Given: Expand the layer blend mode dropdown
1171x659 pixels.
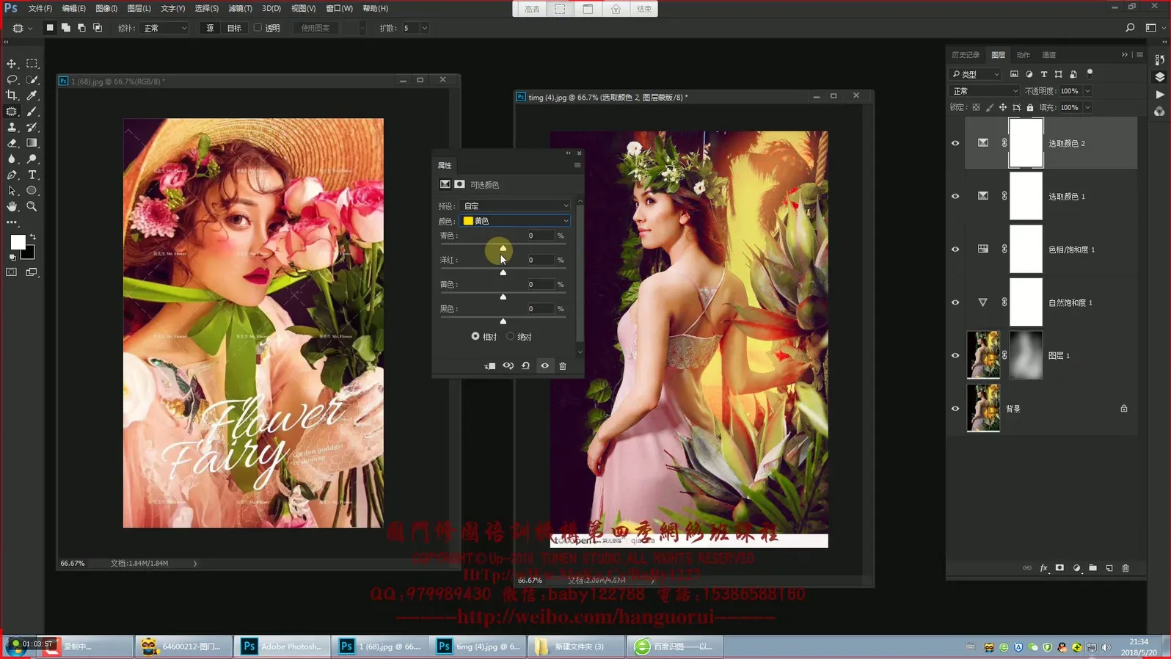Looking at the screenshot, I should pos(985,91).
